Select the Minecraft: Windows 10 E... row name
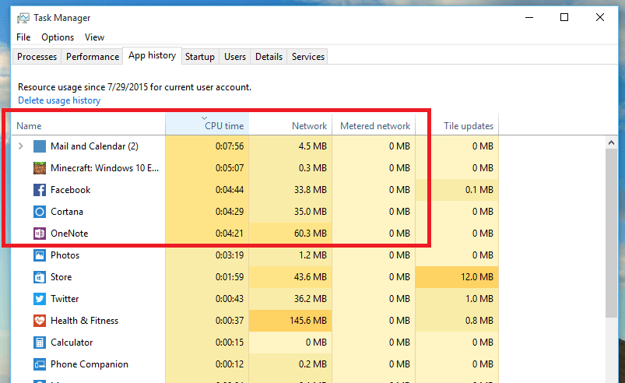The image size is (625, 383). pos(104,168)
